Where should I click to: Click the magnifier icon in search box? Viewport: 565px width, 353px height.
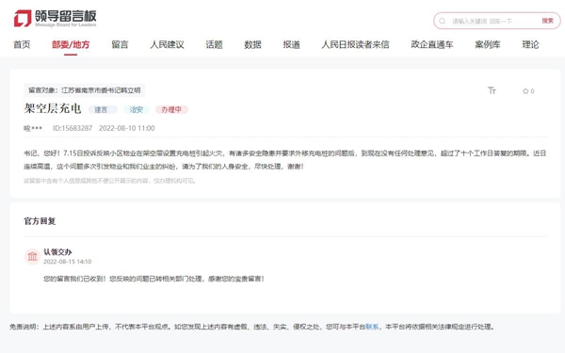[x=442, y=22]
